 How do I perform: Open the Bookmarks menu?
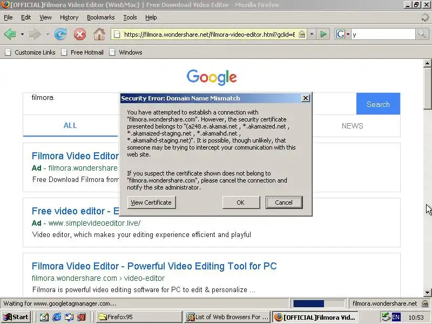click(101, 17)
